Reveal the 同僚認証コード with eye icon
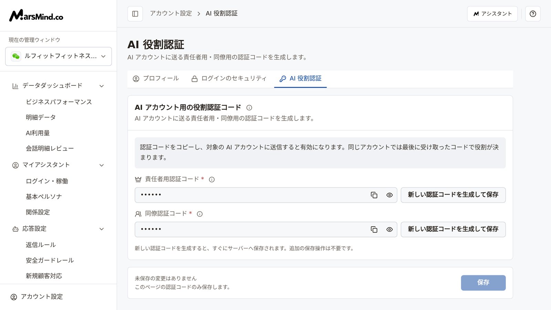Image resolution: width=551 pixels, height=310 pixels. click(389, 229)
